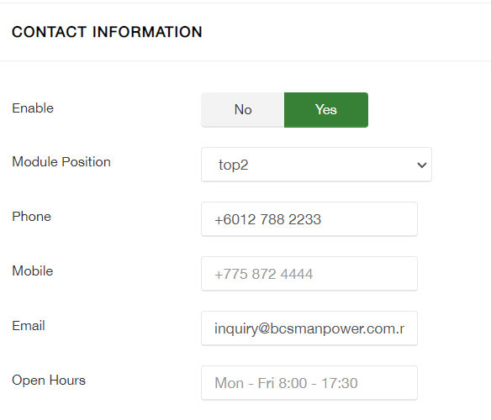The width and height of the screenshot is (491, 420).
Task: Click into the empty Mobile input field
Action: point(309,274)
